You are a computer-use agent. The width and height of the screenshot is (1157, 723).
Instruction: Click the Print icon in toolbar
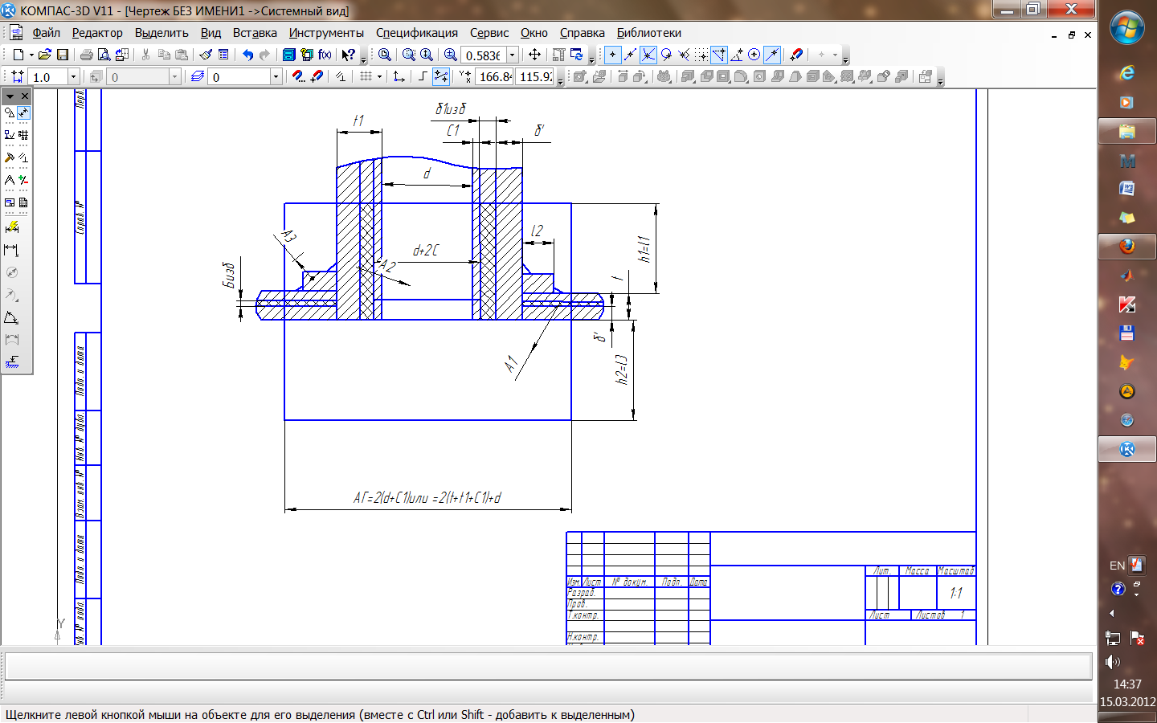tap(86, 55)
